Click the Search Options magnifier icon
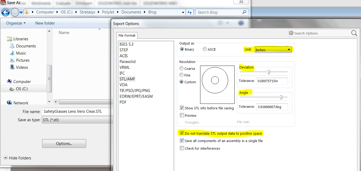The image size is (361, 171). click(x=354, y=33)
